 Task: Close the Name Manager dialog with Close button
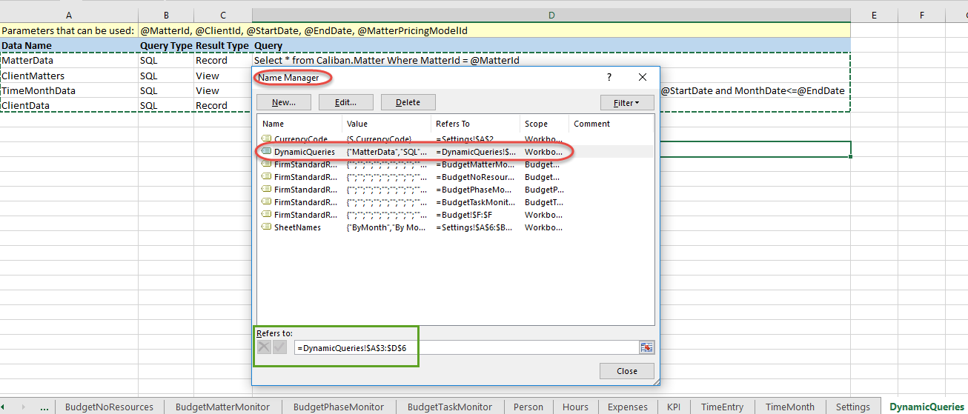(626, 371)
